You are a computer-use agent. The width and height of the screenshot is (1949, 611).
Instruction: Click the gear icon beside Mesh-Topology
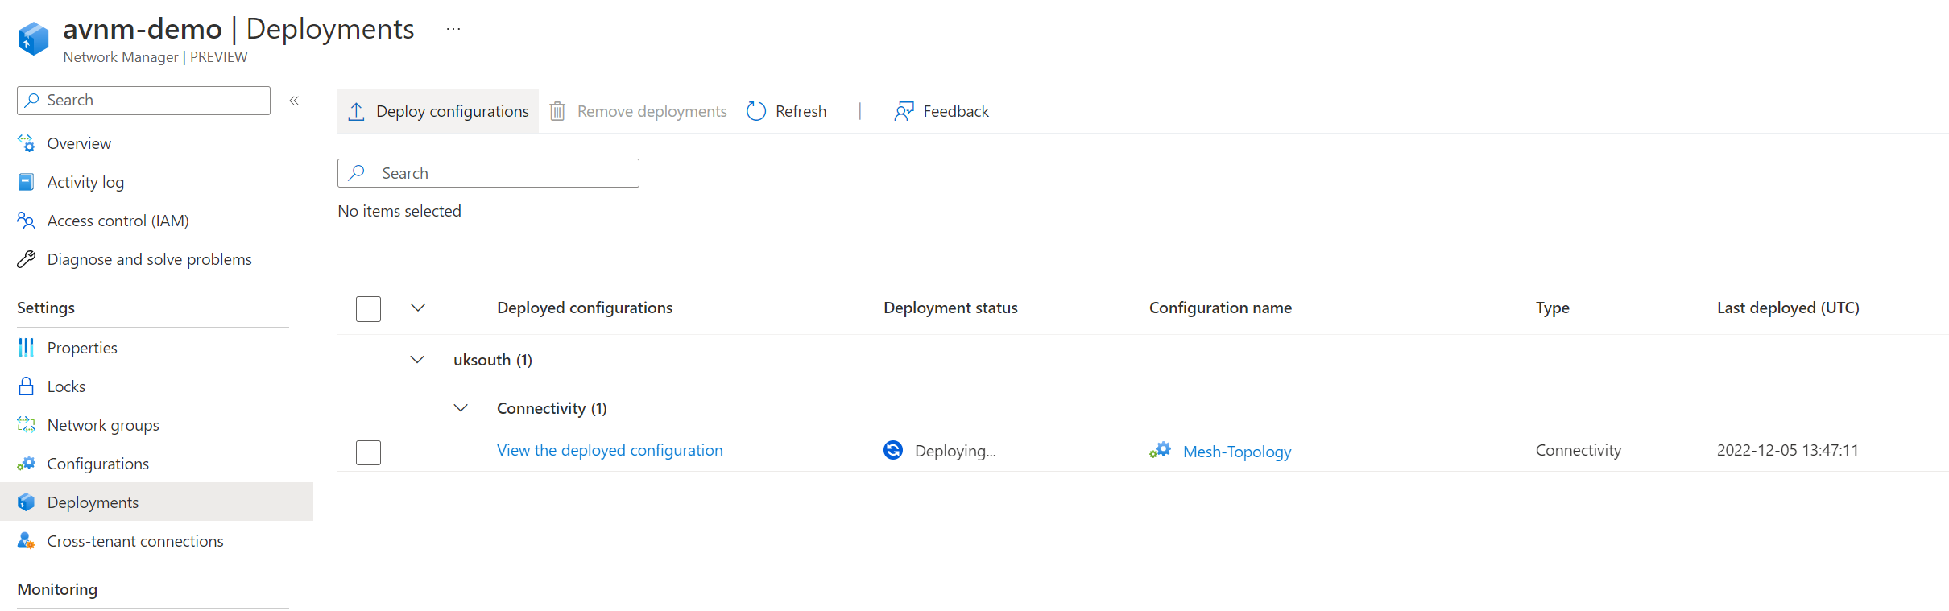click(x=1160, y=451)
